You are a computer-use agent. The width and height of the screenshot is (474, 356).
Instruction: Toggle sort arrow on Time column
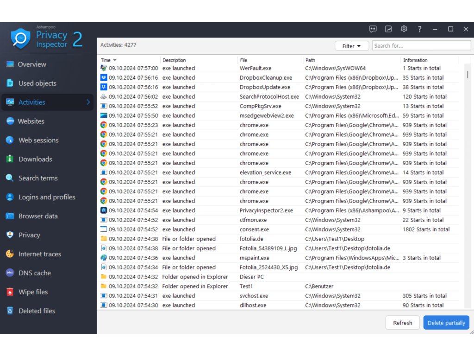[115, 60]
